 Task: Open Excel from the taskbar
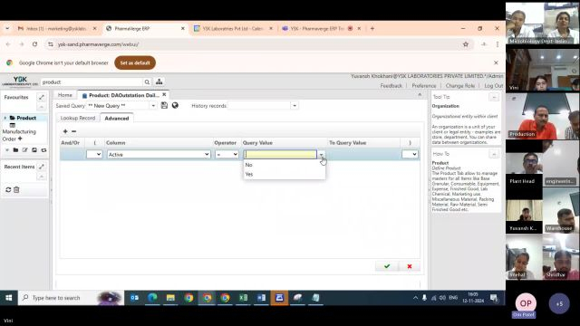[244, 298]
